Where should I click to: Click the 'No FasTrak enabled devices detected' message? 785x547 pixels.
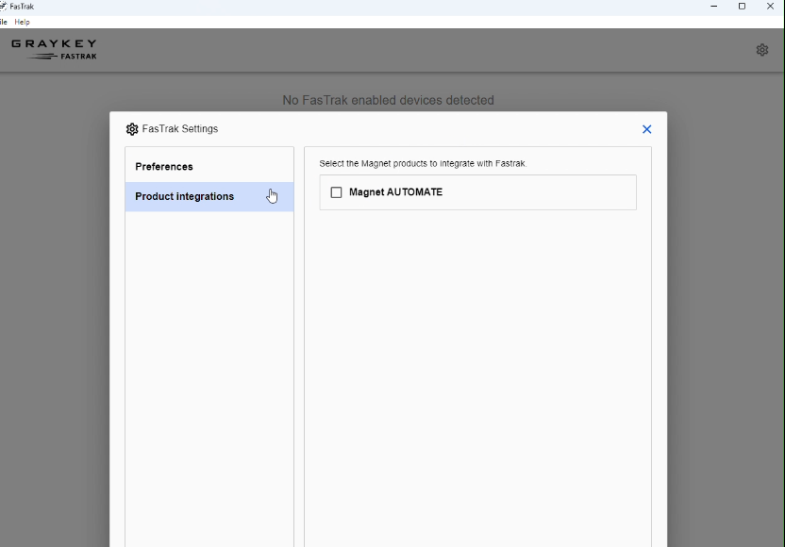pos(388,100)
